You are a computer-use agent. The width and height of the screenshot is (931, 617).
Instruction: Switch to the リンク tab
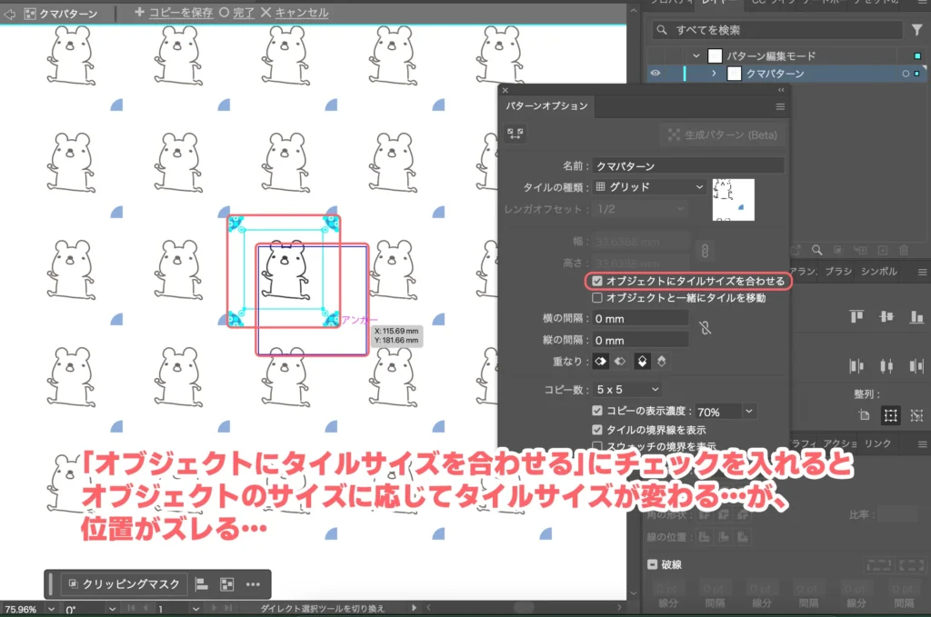(876, 442)
